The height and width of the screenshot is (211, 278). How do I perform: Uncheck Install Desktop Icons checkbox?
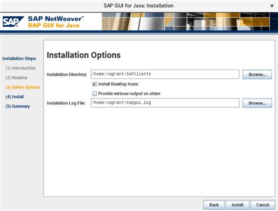94,84
